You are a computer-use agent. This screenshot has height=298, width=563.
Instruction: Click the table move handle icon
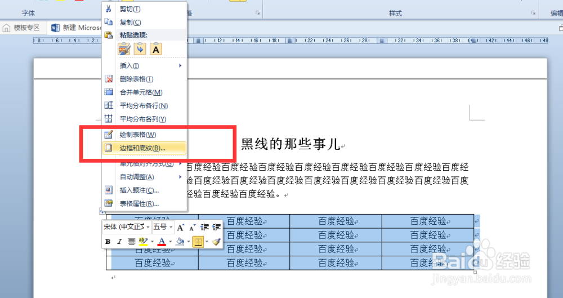point(102,211)
